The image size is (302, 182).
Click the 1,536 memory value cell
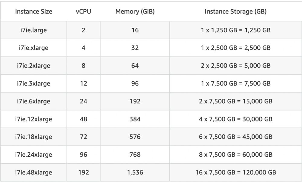click(x=135, y=172)
